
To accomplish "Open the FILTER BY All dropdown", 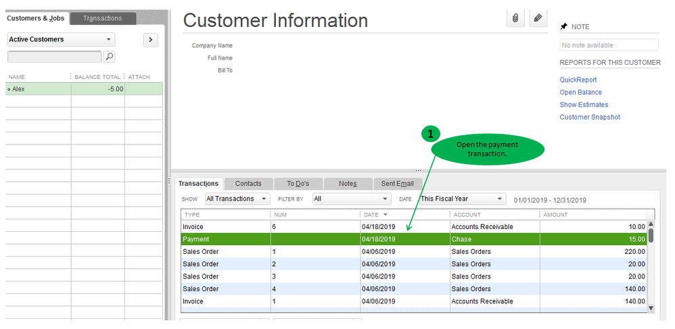I will click(352, 199).
